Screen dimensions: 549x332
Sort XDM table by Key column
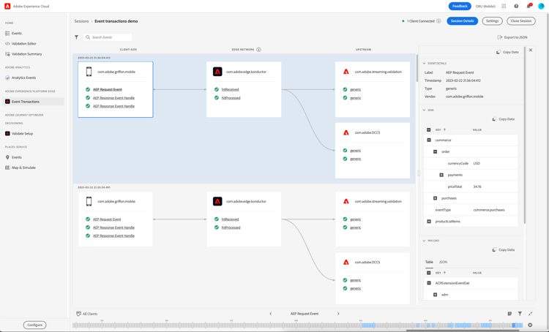tap(441, 129)
